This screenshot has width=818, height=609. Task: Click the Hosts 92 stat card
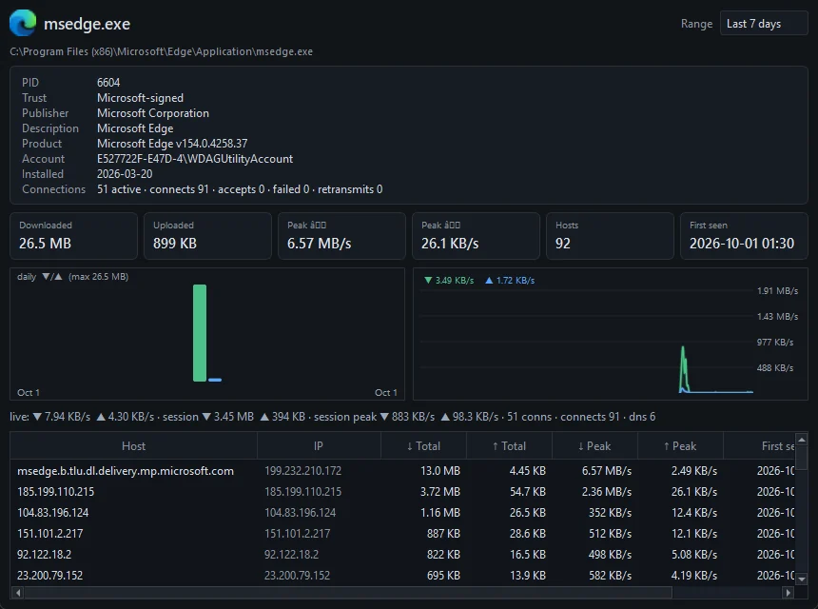click(610, 236)
